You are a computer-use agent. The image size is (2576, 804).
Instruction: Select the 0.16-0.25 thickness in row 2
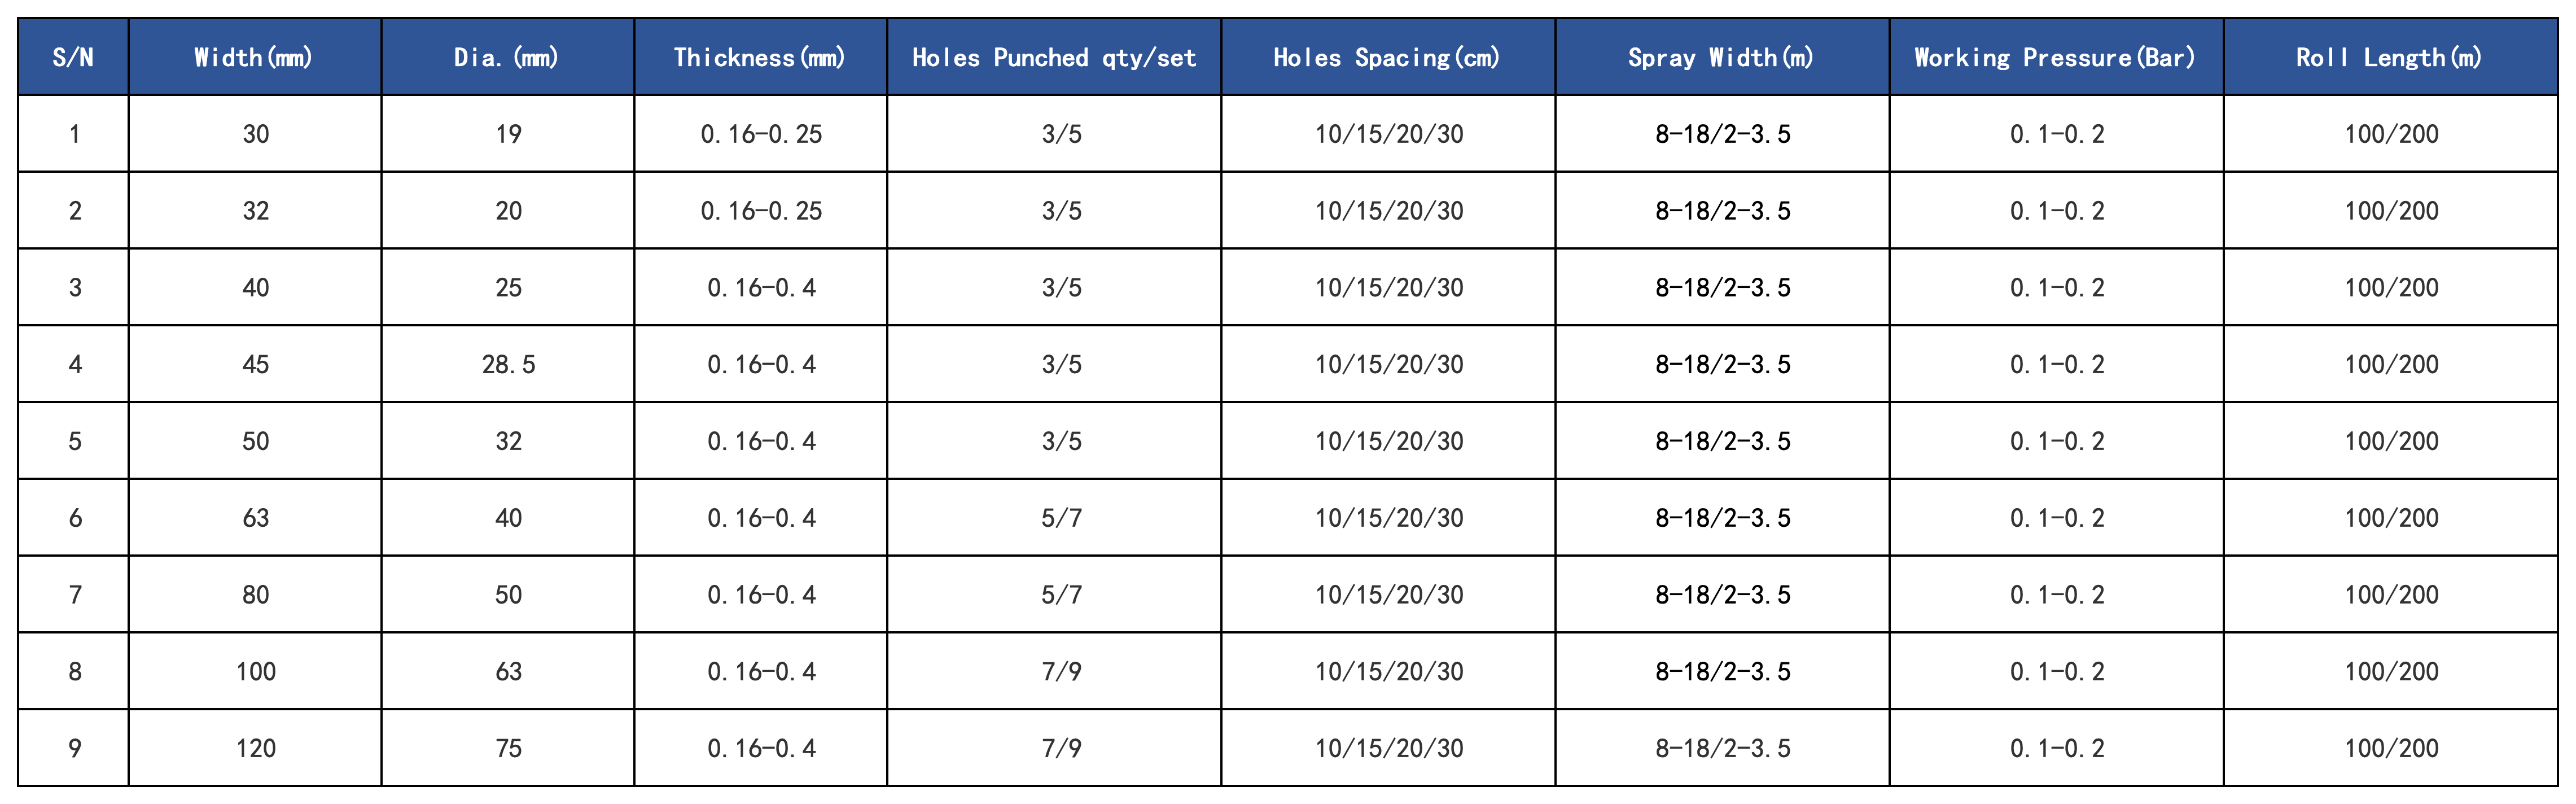761,211
